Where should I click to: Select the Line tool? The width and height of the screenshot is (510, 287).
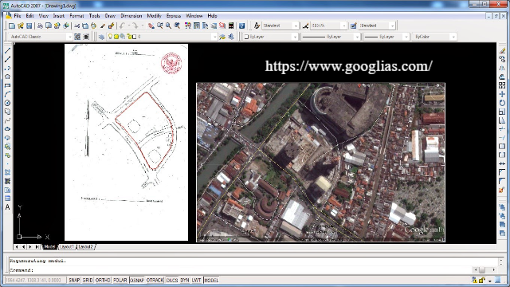(7, 50)
